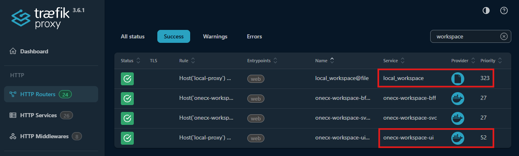Click version number 3.6.1
The height and width of the screenshot is (156, 519).
pyautogui.click(x=79, y=10)
